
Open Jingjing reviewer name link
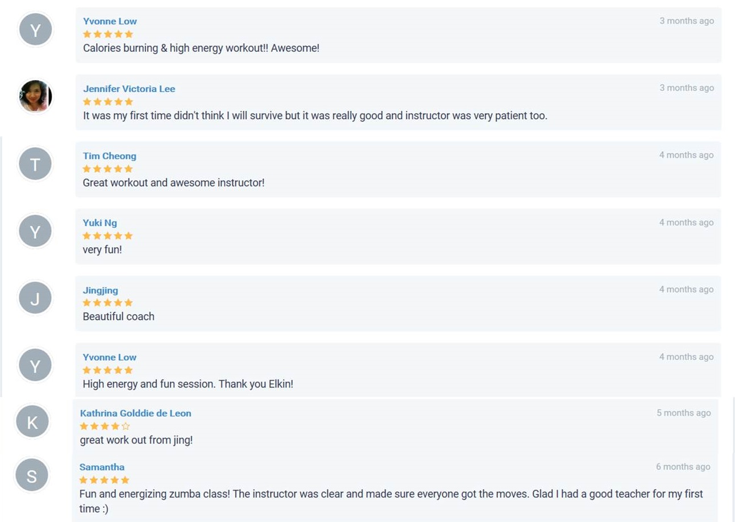[x=101, y=290]
